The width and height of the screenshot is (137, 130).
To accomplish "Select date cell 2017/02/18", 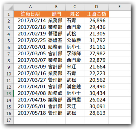I will [30, 27].
